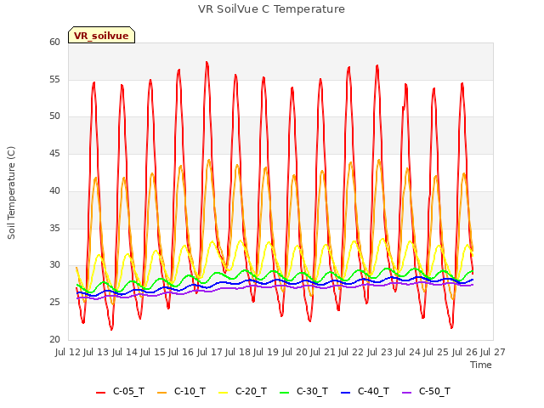
Task: Click the Jul 12 x-axis tick label
Action: (68, 352)
